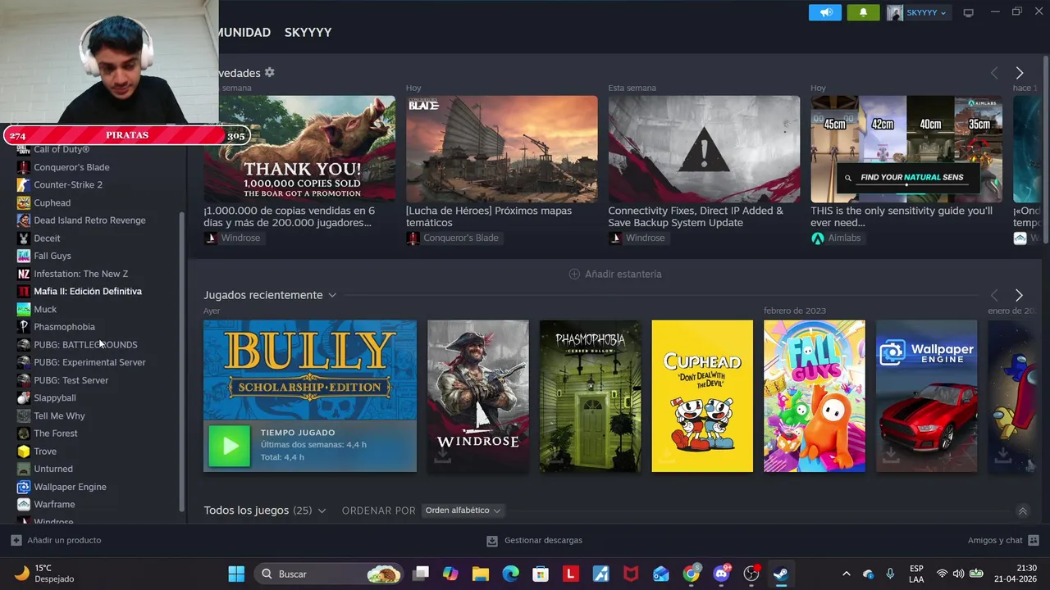Click the Steam icon in the taskbar

point(781,574)
